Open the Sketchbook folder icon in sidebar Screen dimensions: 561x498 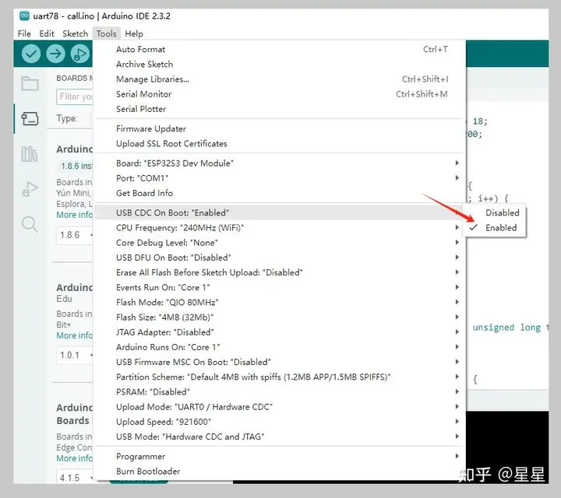30,83
